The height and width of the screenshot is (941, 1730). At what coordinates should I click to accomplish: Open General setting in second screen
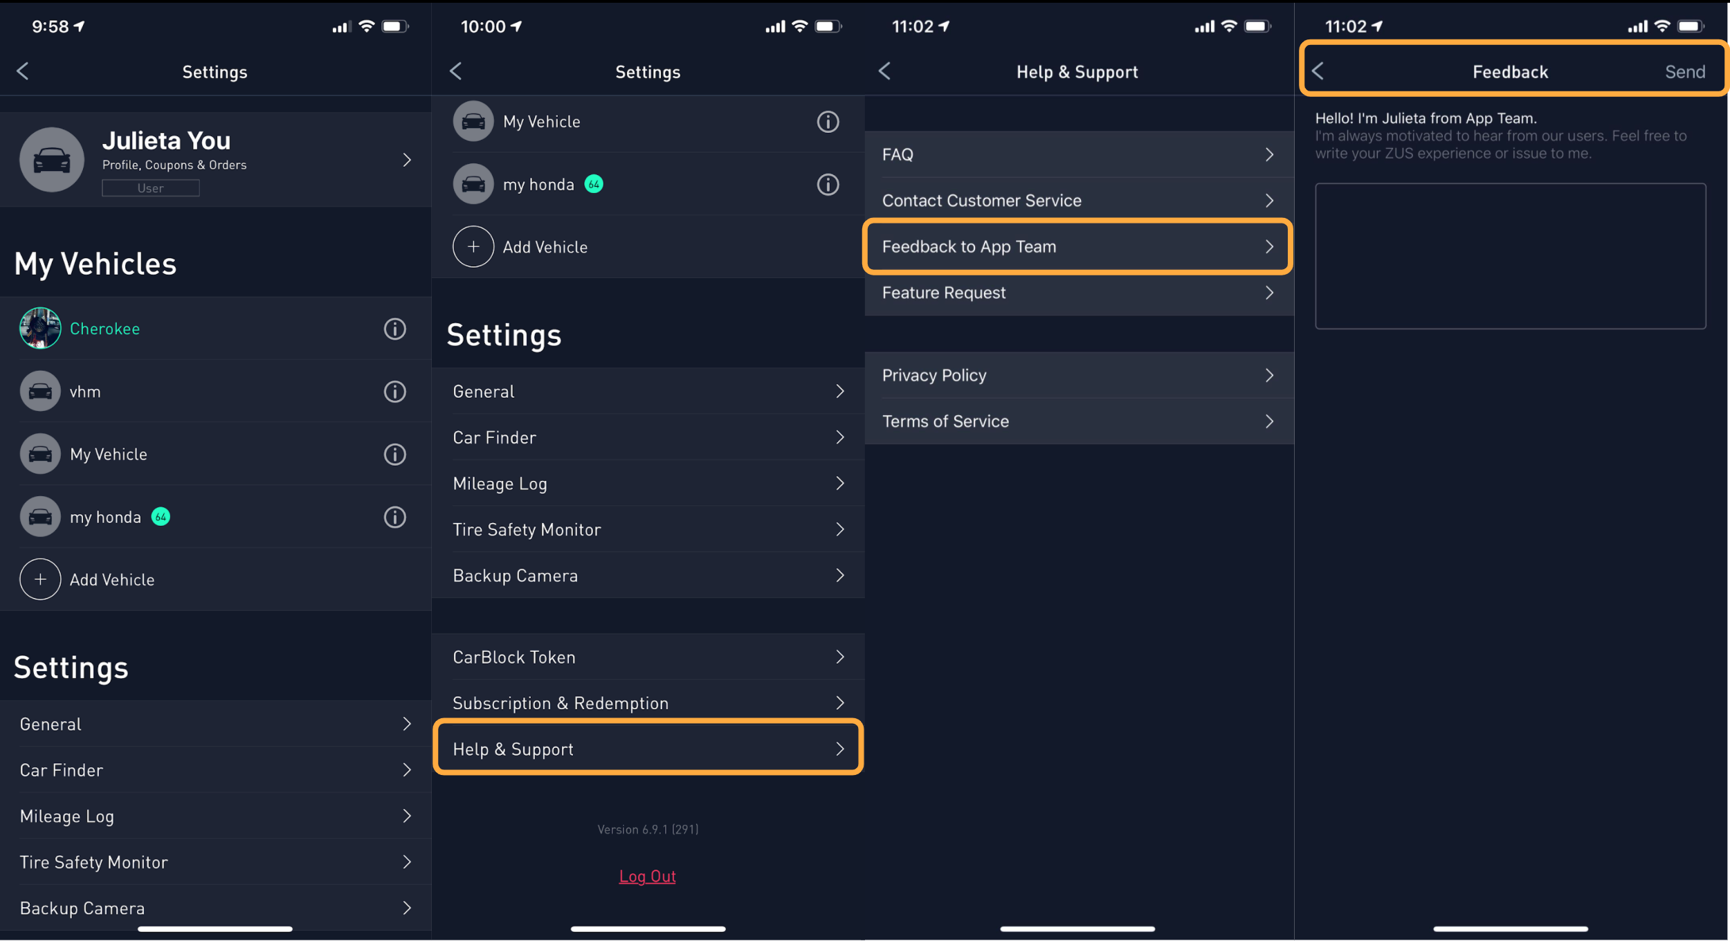tap(648, 392)
